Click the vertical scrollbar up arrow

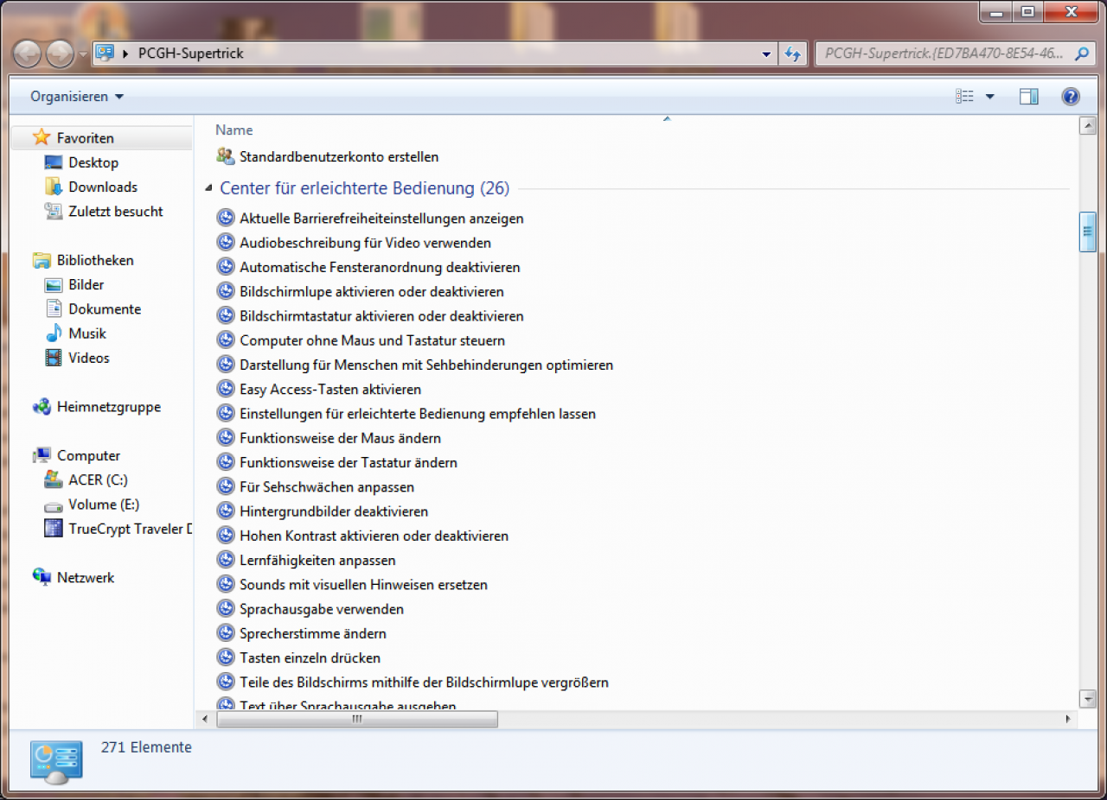pos(1088,126)
